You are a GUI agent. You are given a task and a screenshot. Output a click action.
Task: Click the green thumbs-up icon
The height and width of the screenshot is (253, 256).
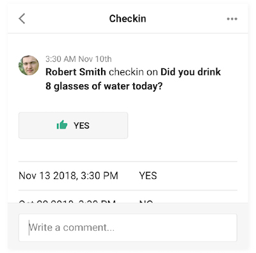pyautogui.click(x=62, y=125)
